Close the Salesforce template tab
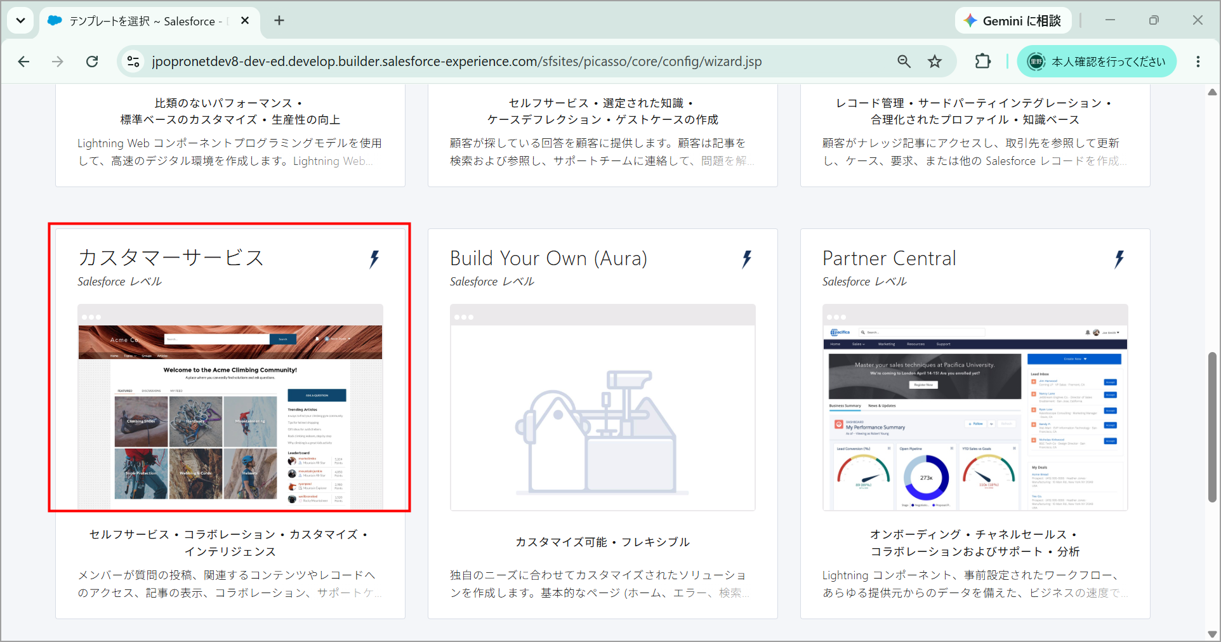Image resolution: width=1221 pixels, height=642 pixels. pos(245,20)
